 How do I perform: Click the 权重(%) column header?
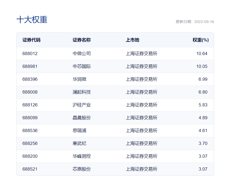(x=200, y=40)
